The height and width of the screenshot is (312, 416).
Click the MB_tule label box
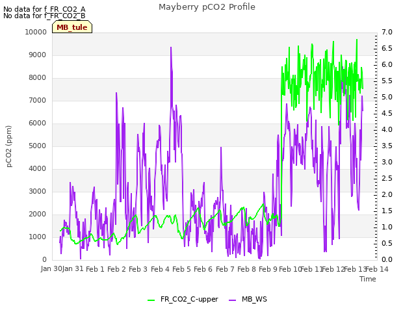(x=72, y=27)
